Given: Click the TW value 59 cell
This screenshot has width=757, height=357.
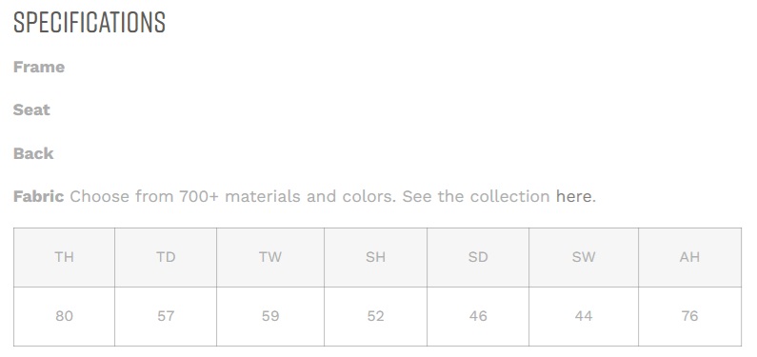Looking at the screenshot, I should 270,316.
